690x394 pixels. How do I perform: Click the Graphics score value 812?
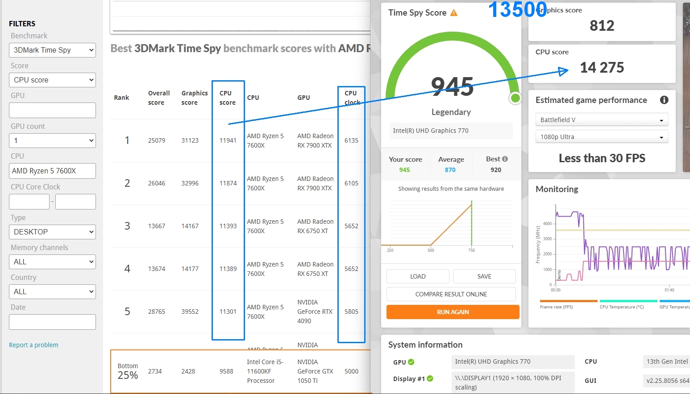602,25
